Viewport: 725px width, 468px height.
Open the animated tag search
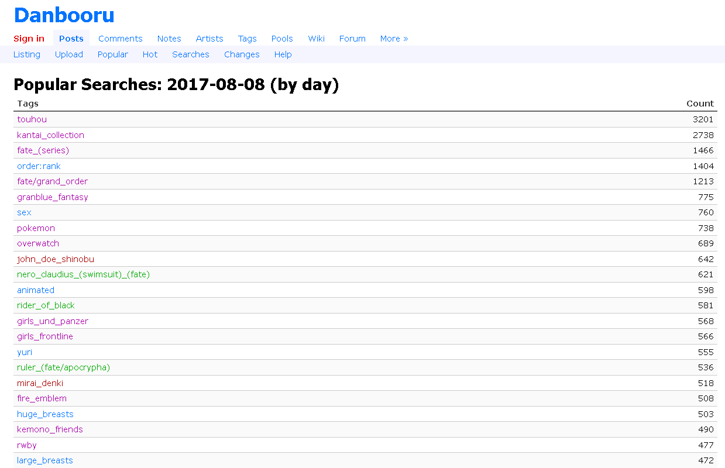click(36, 290)
